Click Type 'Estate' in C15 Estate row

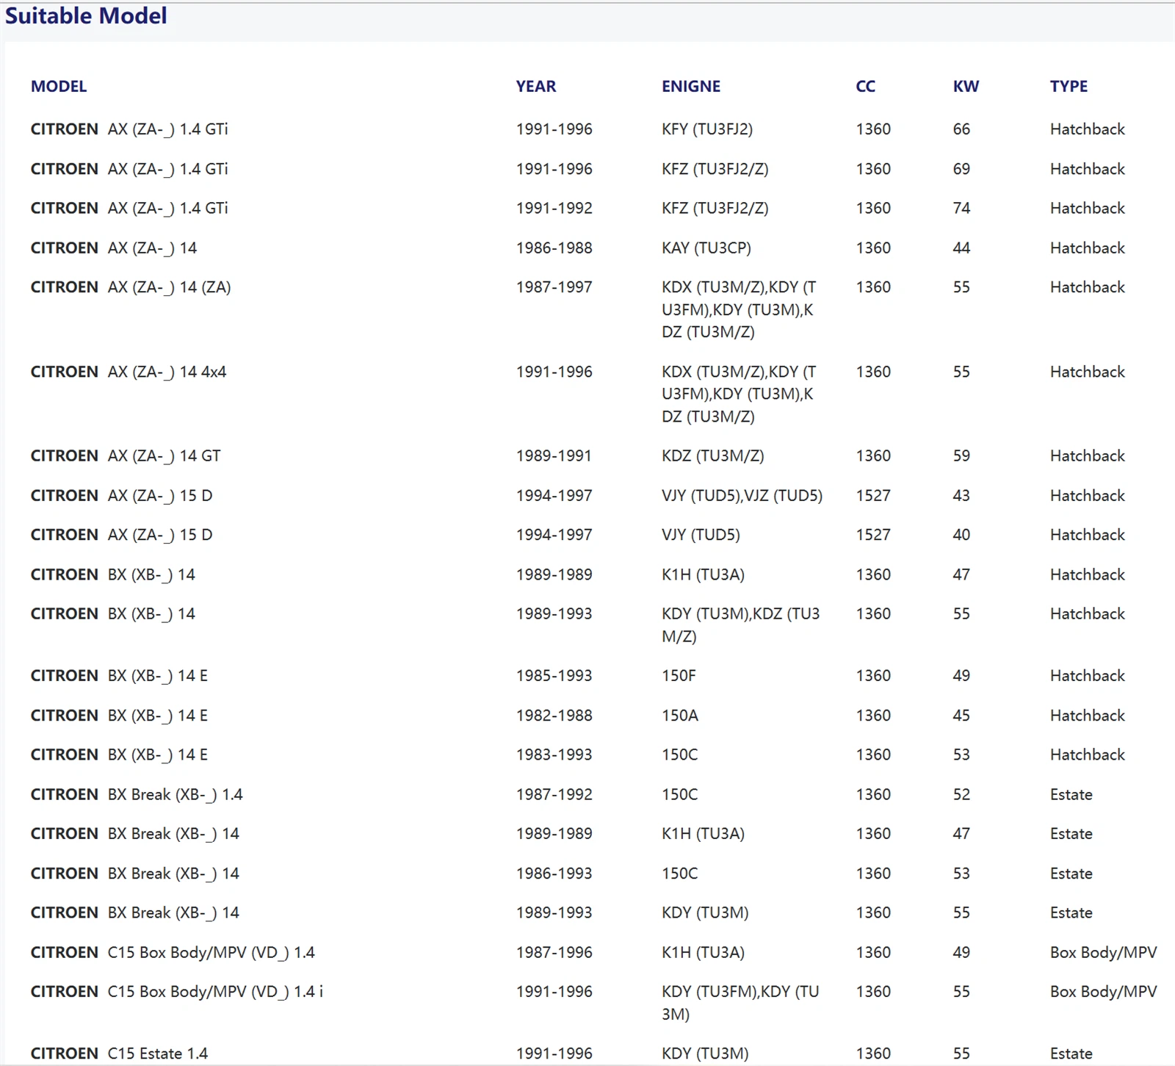click(x=1071, y=1054)
